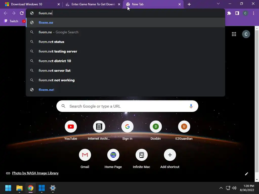Open the Doxbin shortcut
This screenshot has width=259, height=194.
[x=156, y=130]
